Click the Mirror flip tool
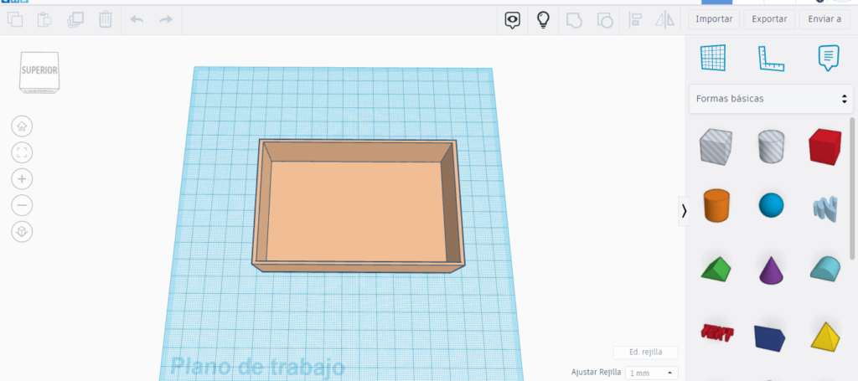The height and width of the screenshot is (381, 858). point(664,19)
